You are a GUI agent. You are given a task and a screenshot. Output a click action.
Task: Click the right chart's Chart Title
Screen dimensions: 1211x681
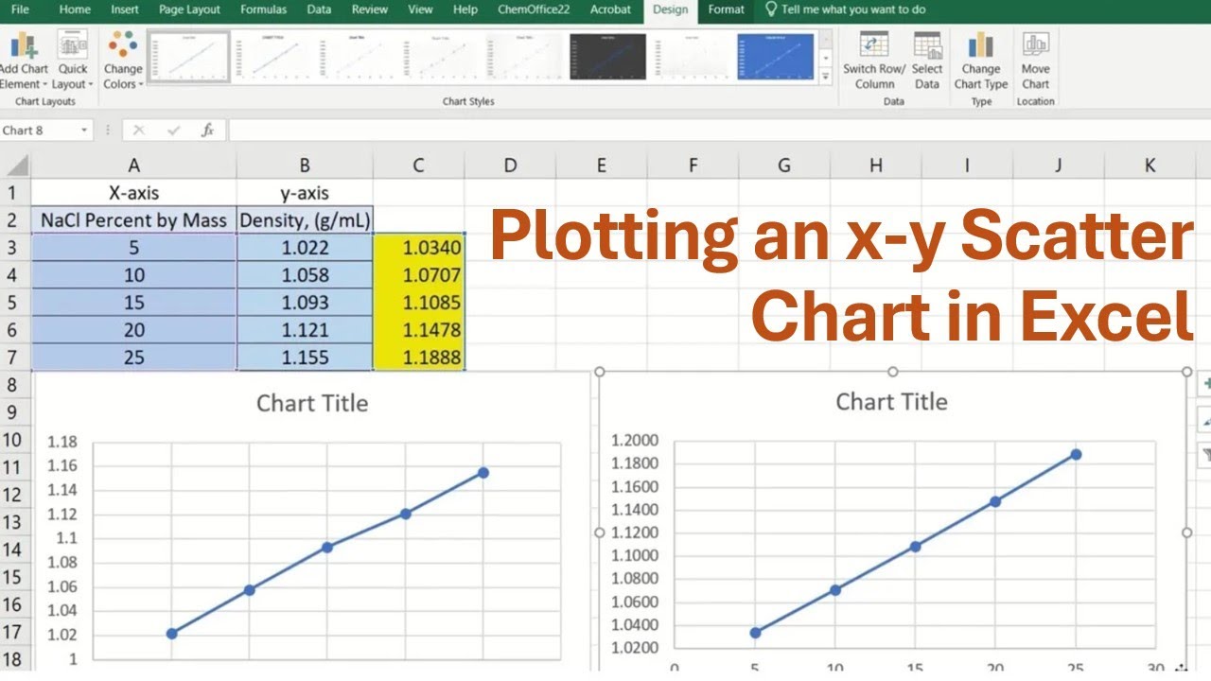tap(891, 402)
